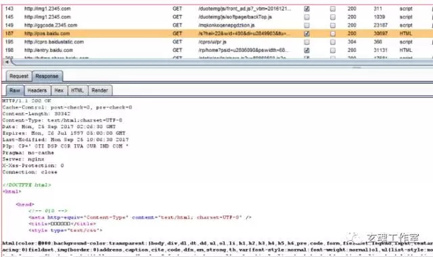Screen dimensions: 433x257
Task: Toggle Params checkbox for entry.baidu.com row
Action: (306, 51)
